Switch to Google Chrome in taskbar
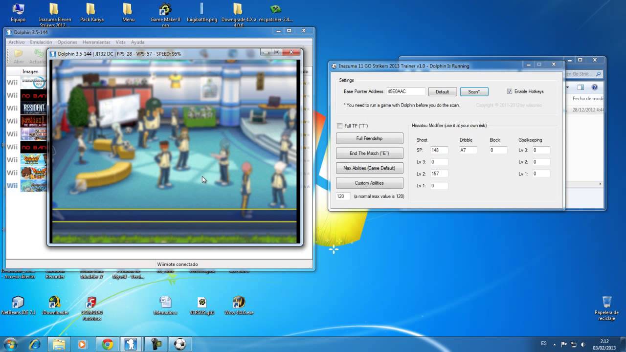Screen dimensions: 626x352 coord(108,344)
